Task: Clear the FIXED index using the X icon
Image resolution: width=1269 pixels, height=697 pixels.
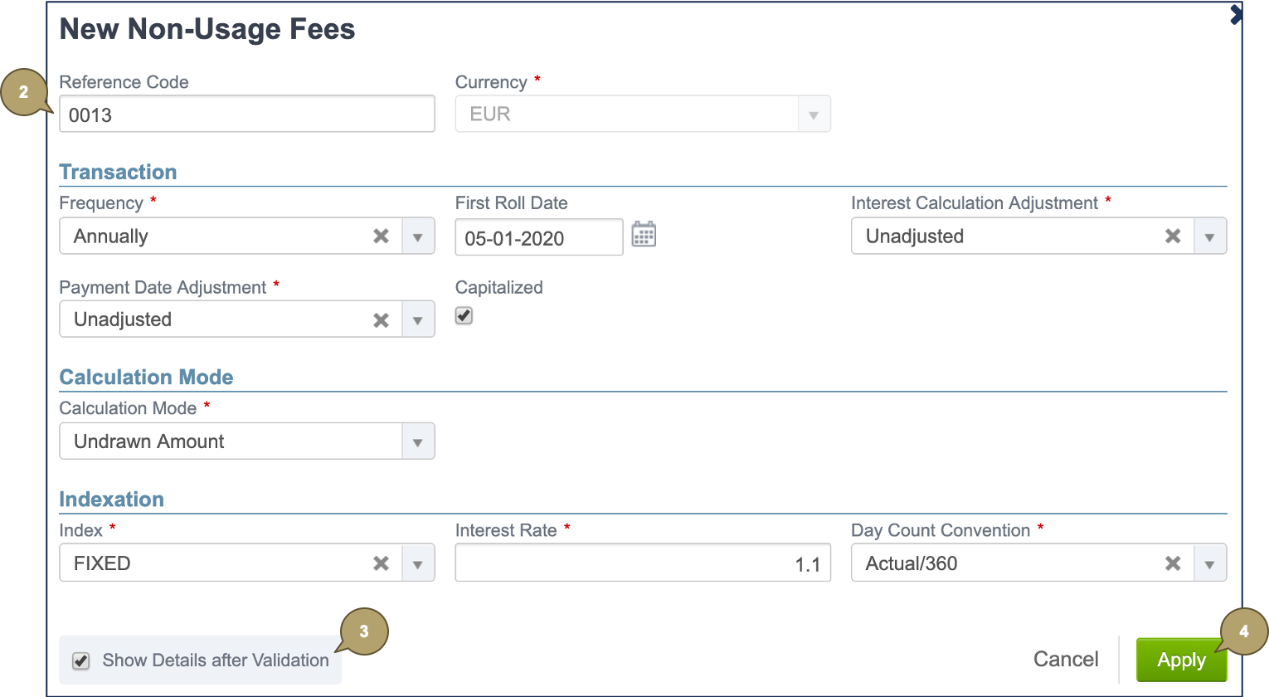Action: [x=381, y=563]
